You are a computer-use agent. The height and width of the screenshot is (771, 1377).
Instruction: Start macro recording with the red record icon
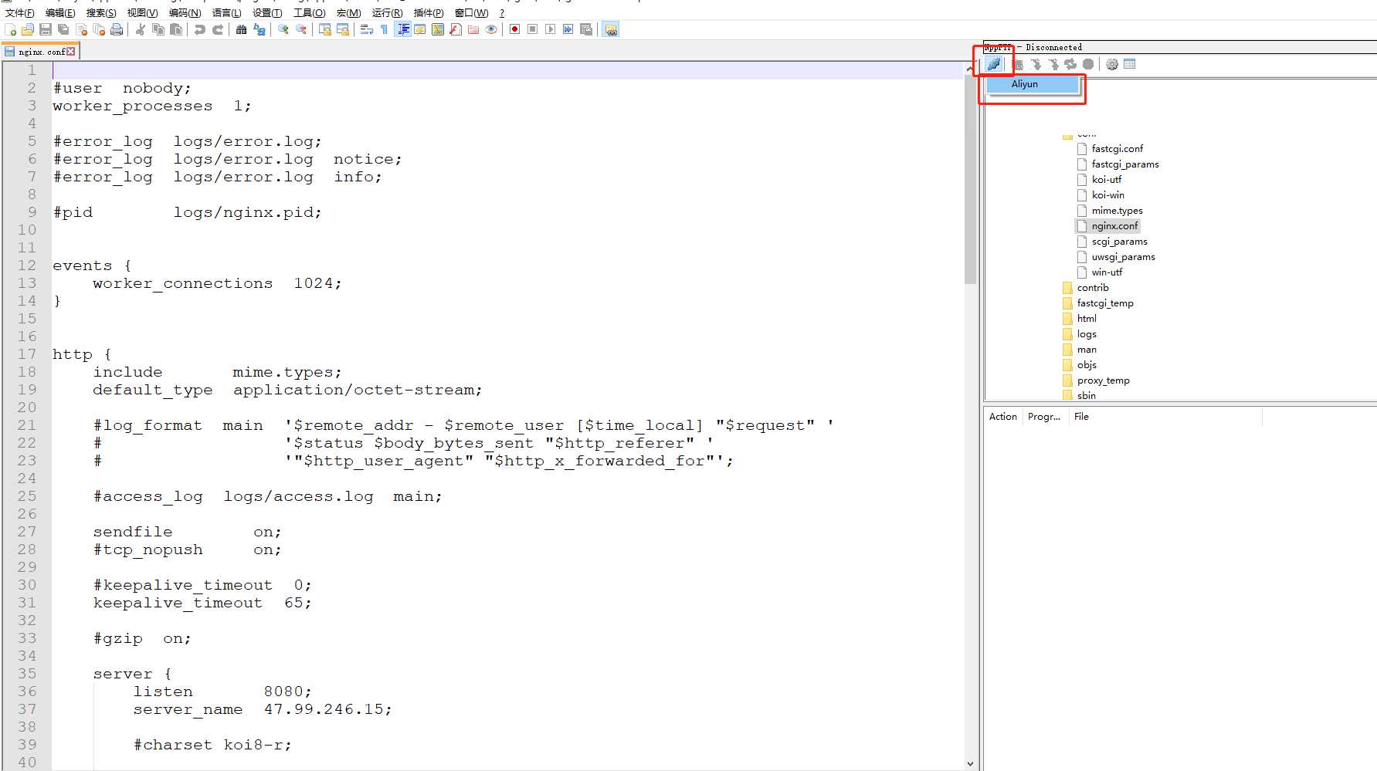coord(515,29)
